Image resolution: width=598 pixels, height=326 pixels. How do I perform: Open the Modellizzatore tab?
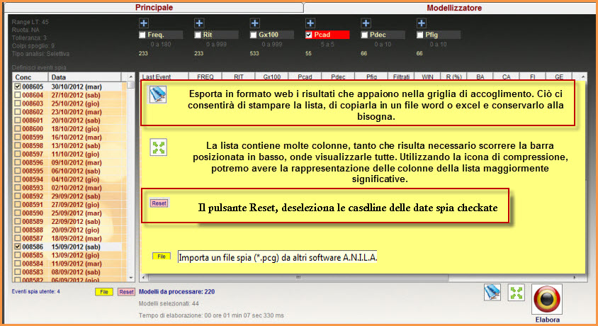point(455,7)
